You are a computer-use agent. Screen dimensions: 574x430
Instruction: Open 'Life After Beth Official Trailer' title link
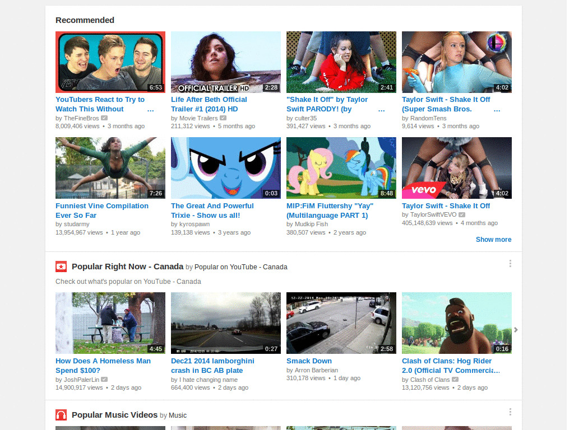click(209, 104)
